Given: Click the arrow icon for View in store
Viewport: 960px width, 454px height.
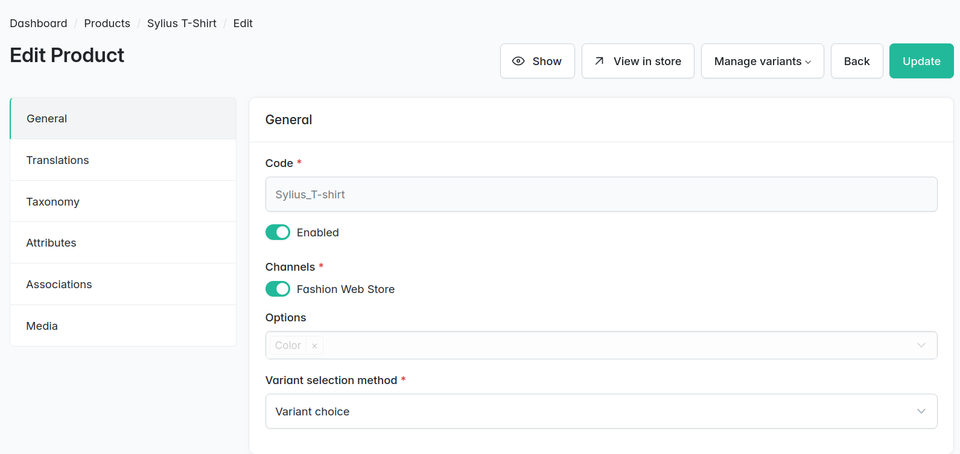Looking at the screenshot, I should 599,61.
